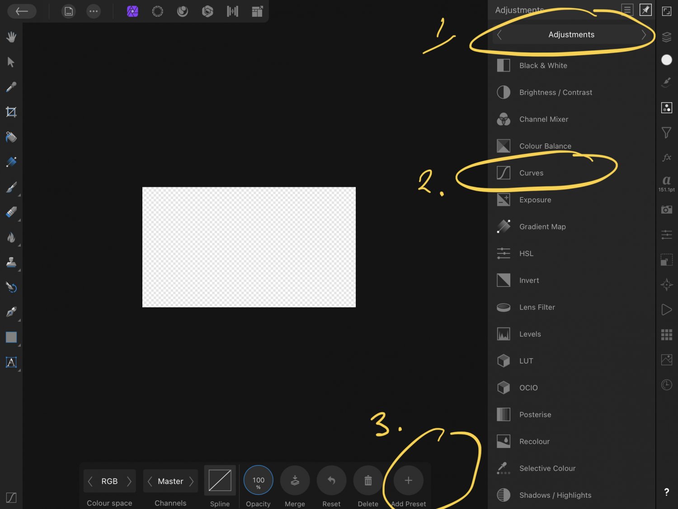Open the Layers studio
The image size is (678, 509).
pyautogui.click(x=667, y=37)
